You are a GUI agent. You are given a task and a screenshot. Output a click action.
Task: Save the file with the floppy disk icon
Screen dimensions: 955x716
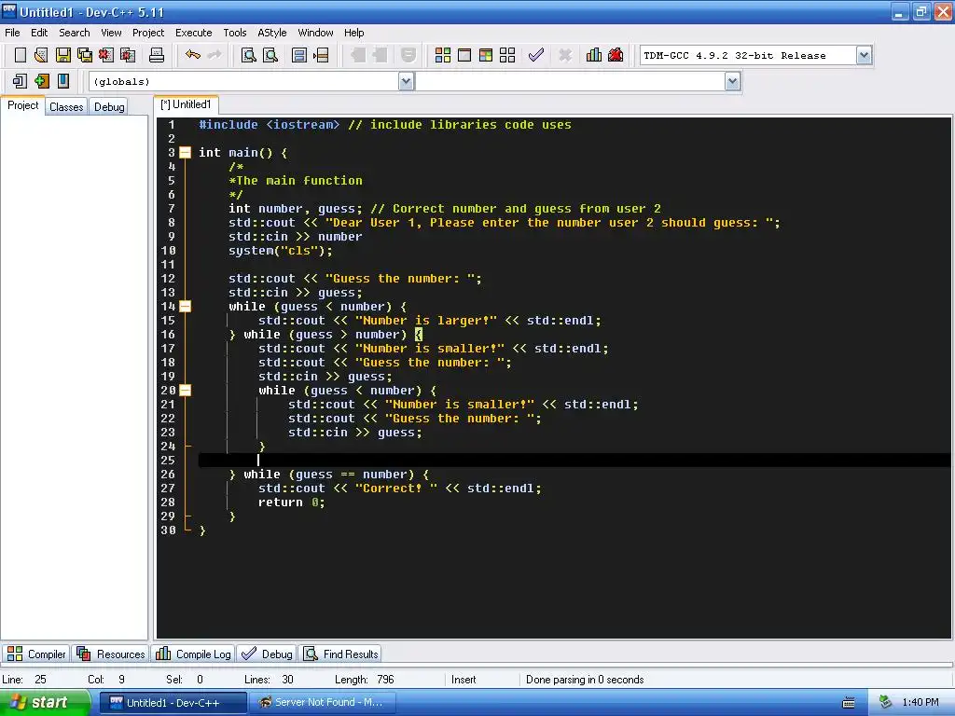62,55
